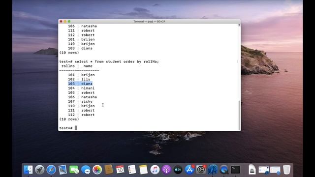This screenshot has height=177, width=315.
Task: Open Safari compass icon in dock
Action: point(51,170)
